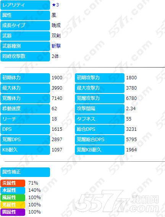Open the 斬撃 weapon type link
This screenshot has width=165, height=217.
56,46
